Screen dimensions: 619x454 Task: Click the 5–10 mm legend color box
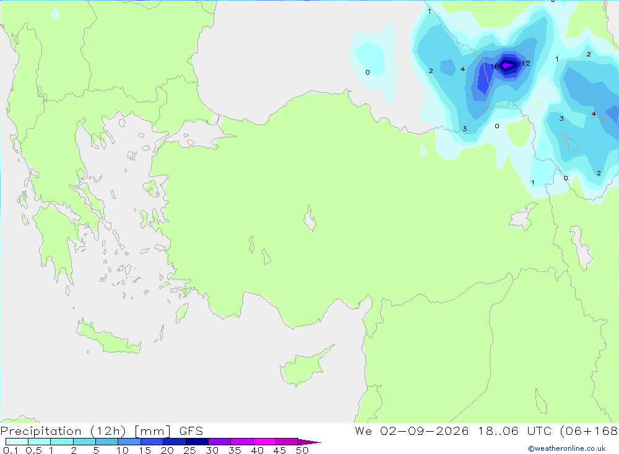point(106,442)
